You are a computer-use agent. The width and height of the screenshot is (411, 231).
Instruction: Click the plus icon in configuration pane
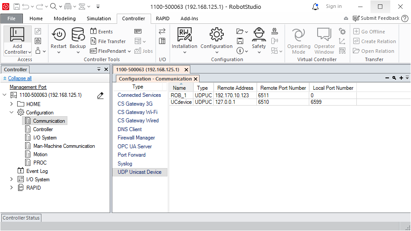[x=401, y=78]
